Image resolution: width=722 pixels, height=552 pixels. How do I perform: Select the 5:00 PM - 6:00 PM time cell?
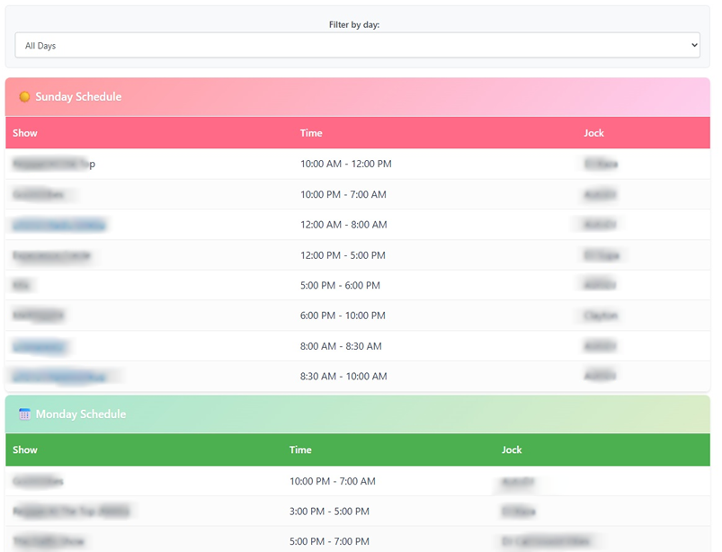tap(340, 285)
